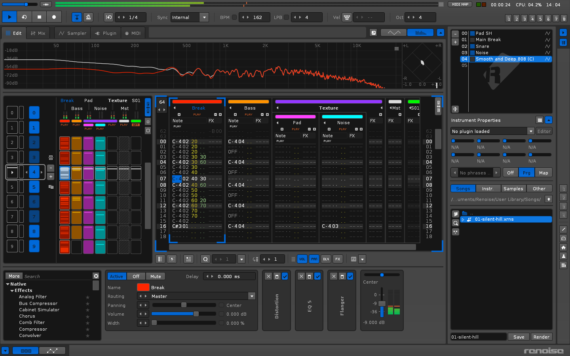Stop playback with the Stop button

pyautogui.click(x=39, y=17)
